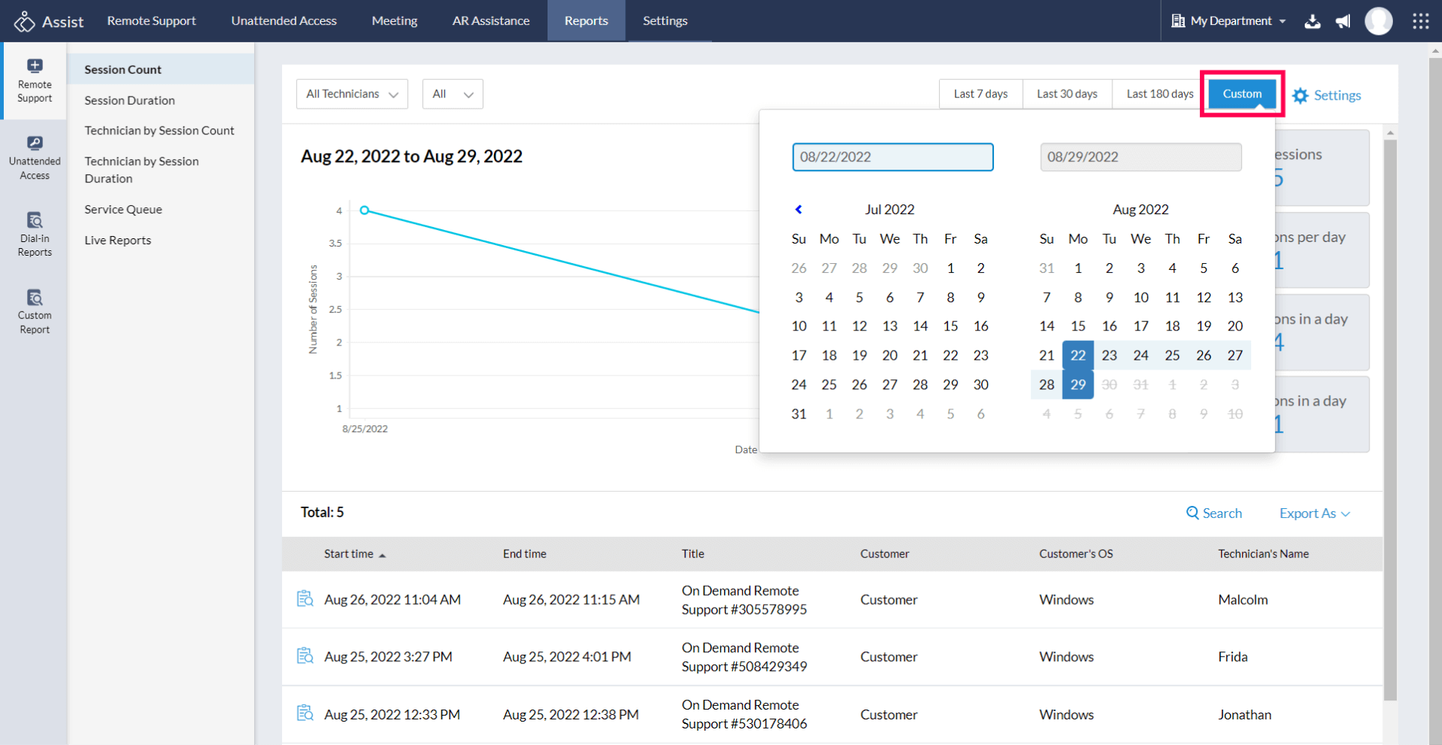Go to previous month in calendar

pos(799,210)
